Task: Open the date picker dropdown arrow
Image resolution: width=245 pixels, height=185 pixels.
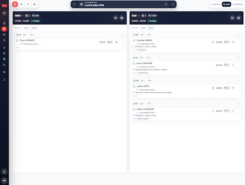Action: [166, 5]
